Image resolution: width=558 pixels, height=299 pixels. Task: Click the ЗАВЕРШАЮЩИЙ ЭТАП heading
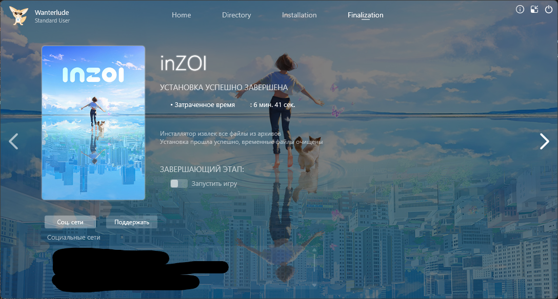tap(202, 169)
